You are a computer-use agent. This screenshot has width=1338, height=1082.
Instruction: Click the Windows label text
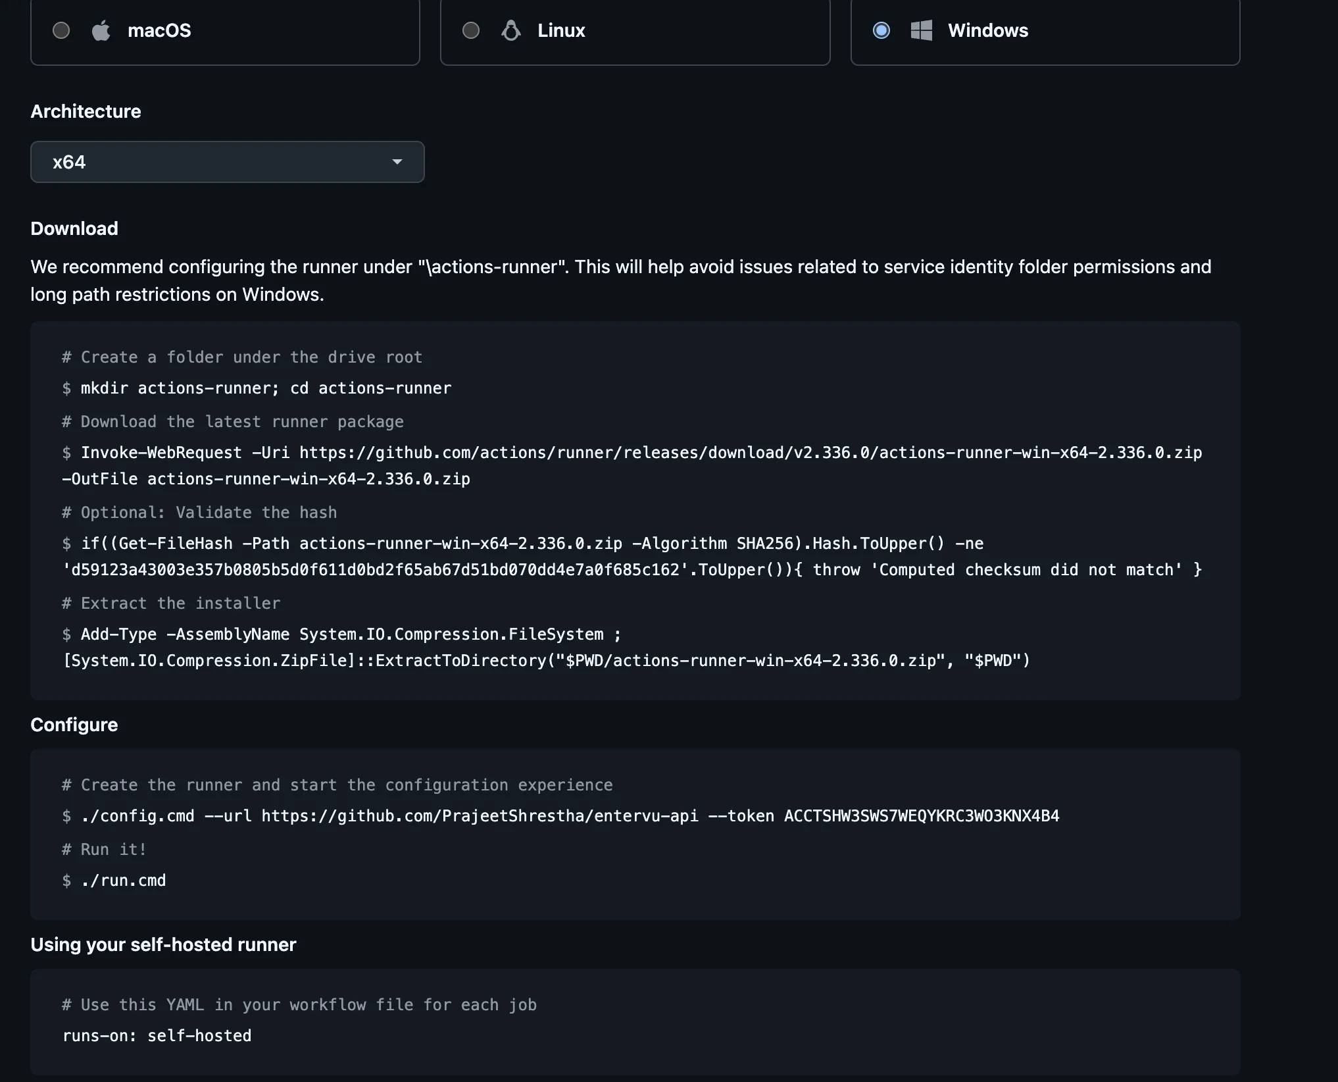point(988,30)
